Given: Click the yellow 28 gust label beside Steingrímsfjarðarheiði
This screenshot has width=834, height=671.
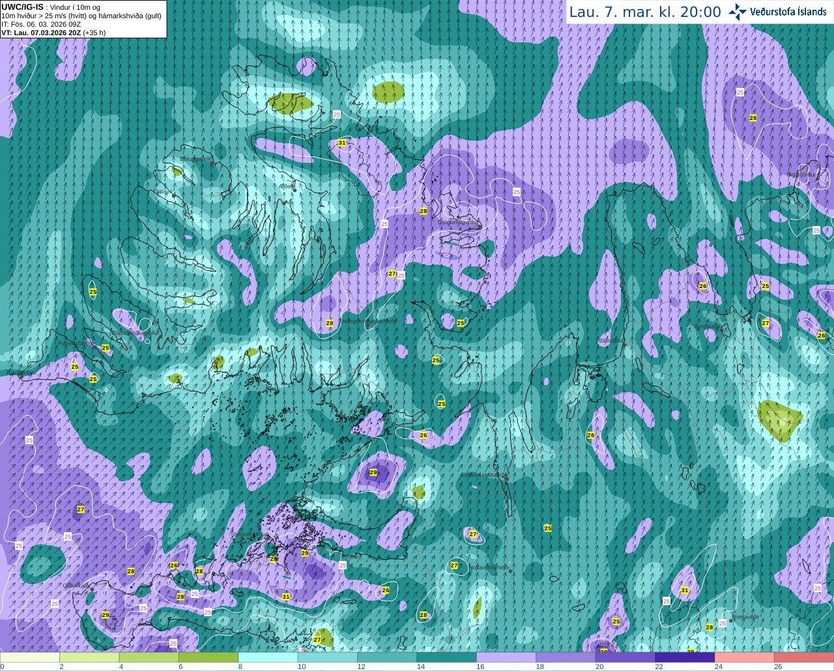Looking at the screenshot, I should [x=330, y=323].
